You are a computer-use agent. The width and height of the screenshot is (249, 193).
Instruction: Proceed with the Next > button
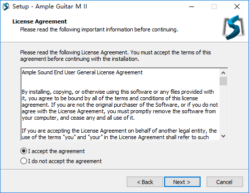[x=182, y=182]
